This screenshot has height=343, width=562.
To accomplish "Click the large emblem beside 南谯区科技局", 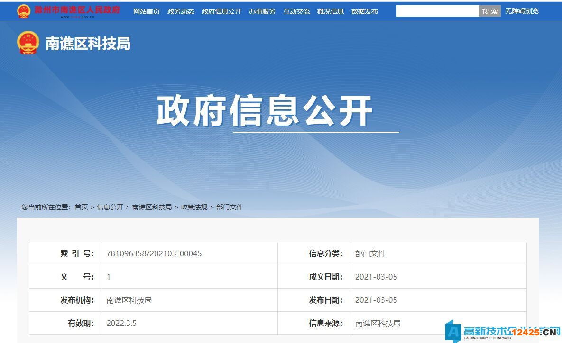I will point(28,43).
